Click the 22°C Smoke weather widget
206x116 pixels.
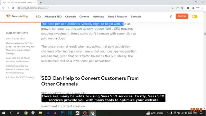[x=155, y=113]
